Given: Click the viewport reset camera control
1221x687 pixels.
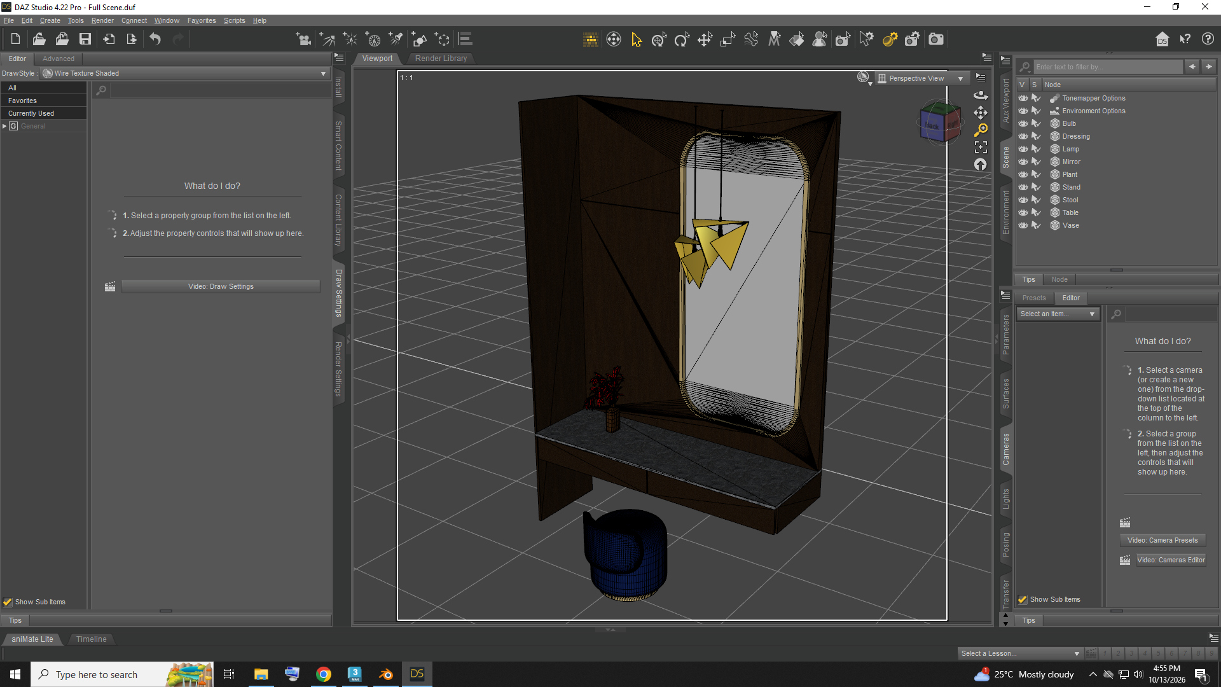Looking at the screenshot, I should pyautogui.click(x=981, y=164).
